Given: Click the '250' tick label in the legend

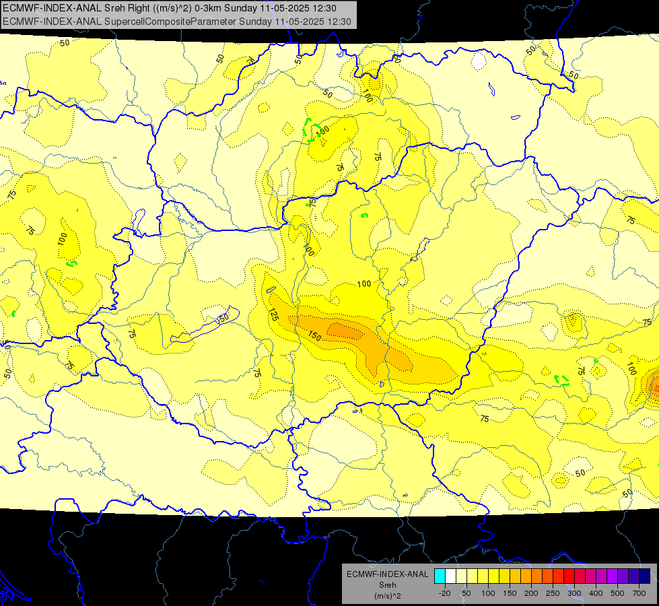Looking at the screenshot, I should (553, 593).
